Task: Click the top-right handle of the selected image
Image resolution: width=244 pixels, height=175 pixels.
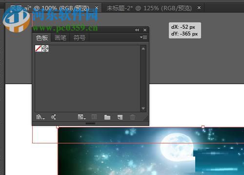Action: tap(203, 127)
